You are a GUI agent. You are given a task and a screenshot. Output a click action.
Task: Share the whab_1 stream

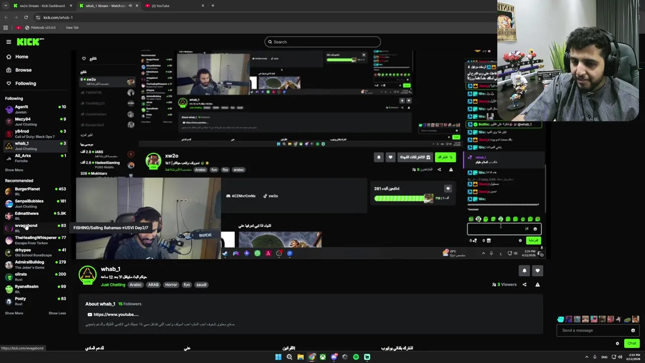point(524,284)
